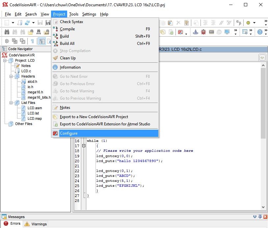This screenshot has height=228, width=268.
Task: Pin the Messages panel
Action: coord(260,217)
